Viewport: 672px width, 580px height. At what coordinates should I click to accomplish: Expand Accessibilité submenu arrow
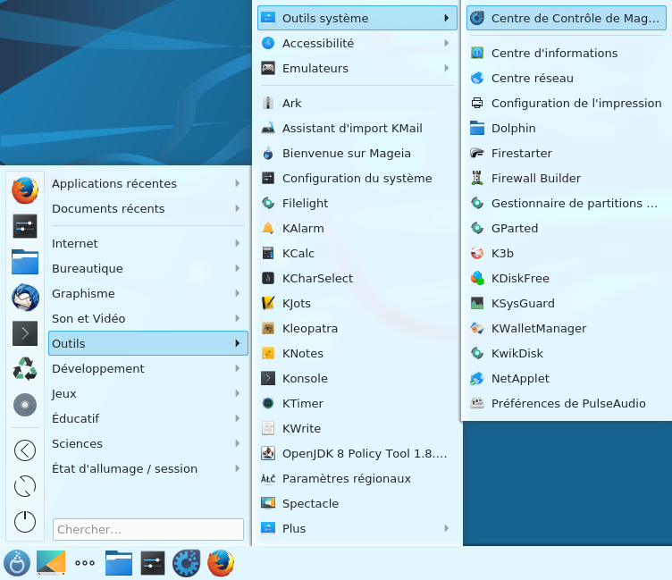tap(446, 43)
